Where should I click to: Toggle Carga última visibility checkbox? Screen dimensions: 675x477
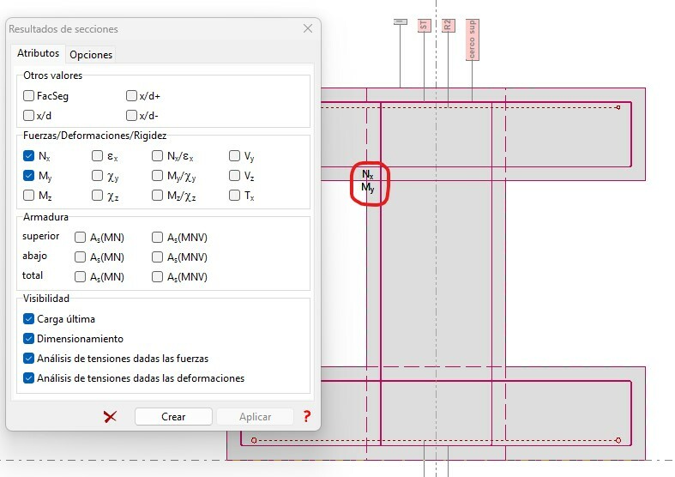point(29,318)
